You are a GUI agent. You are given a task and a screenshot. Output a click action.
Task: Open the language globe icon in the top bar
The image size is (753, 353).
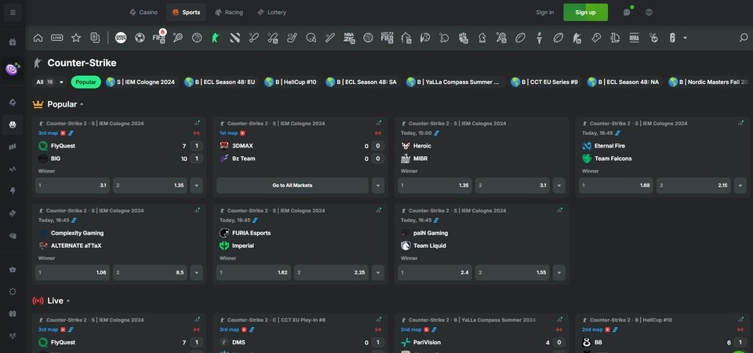pyautogui.click(x=649, y=13)
